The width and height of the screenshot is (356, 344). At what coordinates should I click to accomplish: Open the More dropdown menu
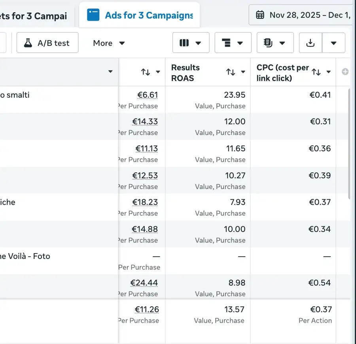109,43
